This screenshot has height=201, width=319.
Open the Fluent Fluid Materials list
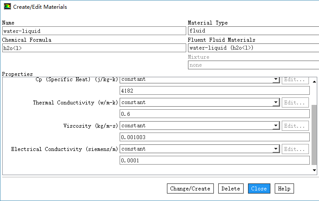pos(253,48)
